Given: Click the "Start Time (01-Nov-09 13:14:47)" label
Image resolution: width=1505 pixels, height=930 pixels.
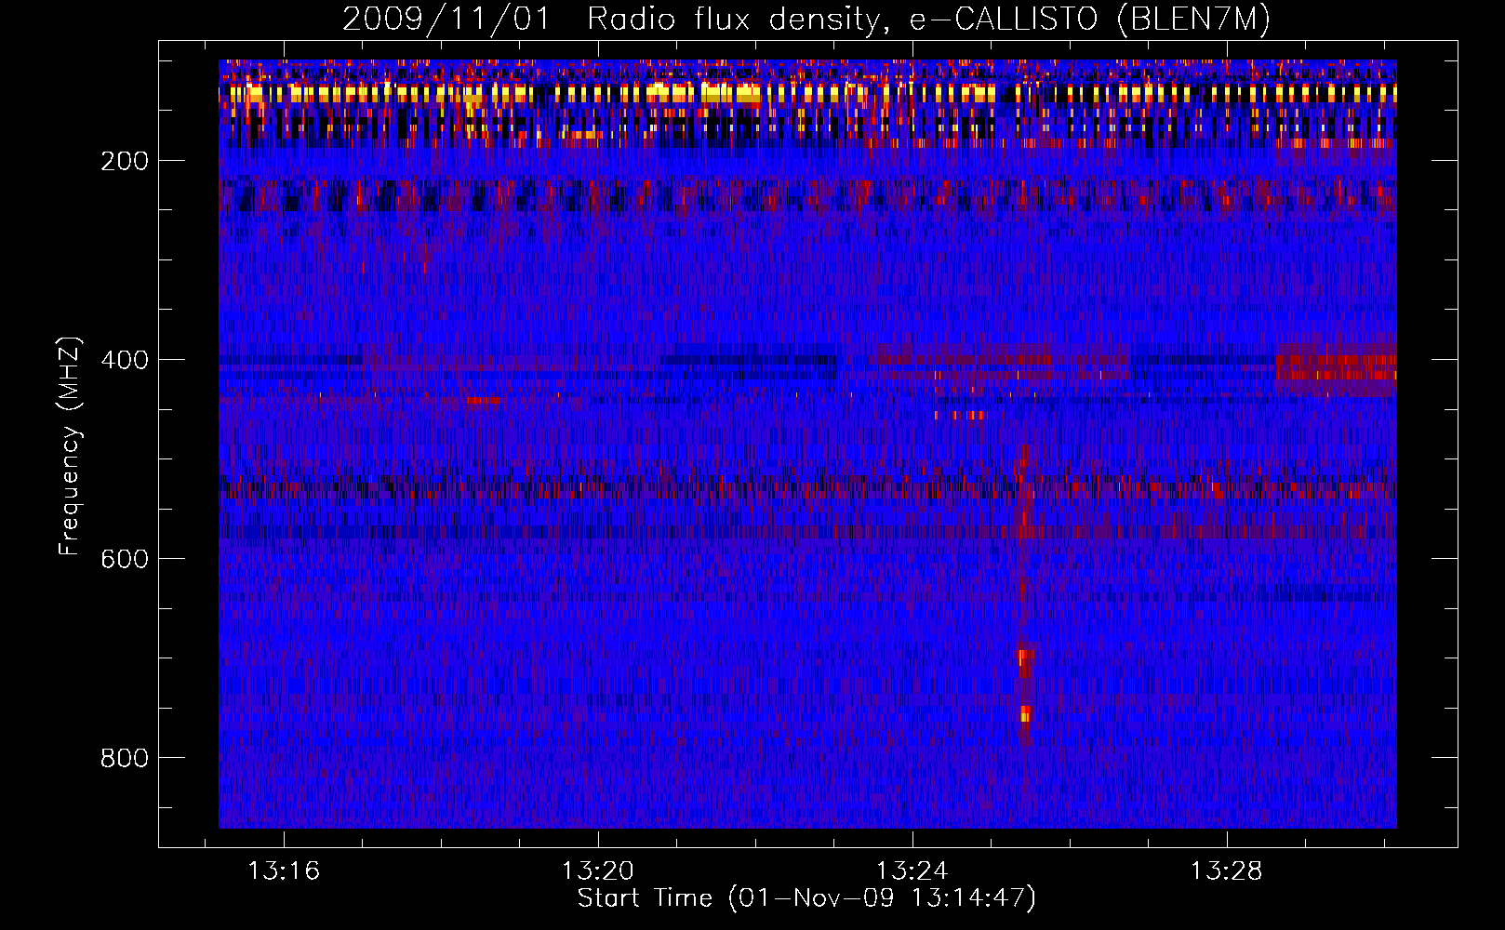Looking at the screenshot, I should (806, 898).
